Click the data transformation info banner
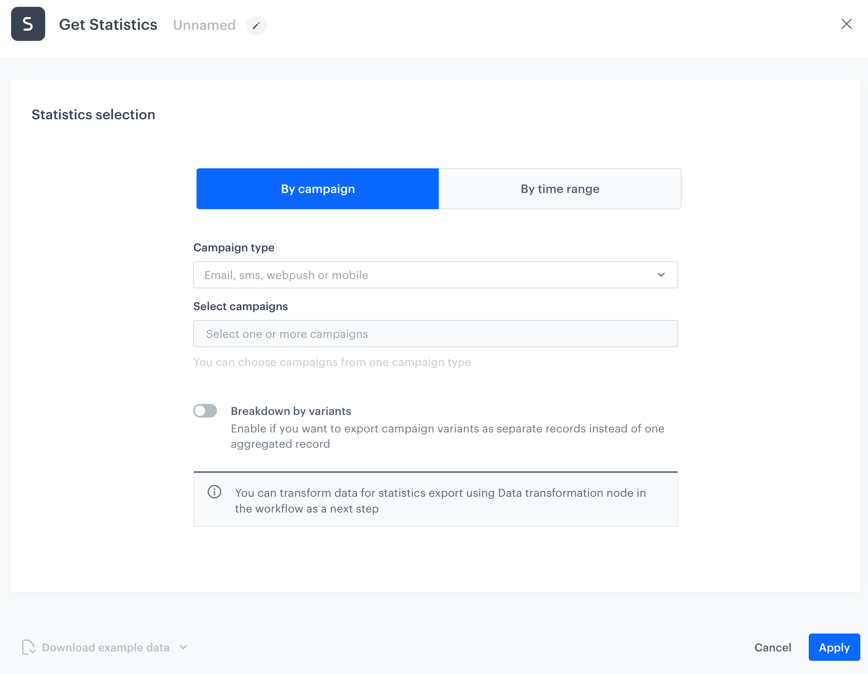This screenshot has width=868, height=674. point(435,499)
